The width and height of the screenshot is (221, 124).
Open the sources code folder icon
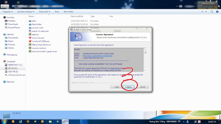point(30,28)
